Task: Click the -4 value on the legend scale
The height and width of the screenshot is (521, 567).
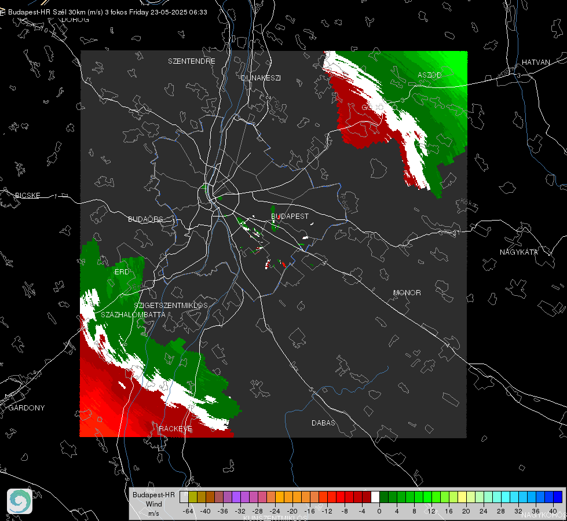Action: click(362, 511)
